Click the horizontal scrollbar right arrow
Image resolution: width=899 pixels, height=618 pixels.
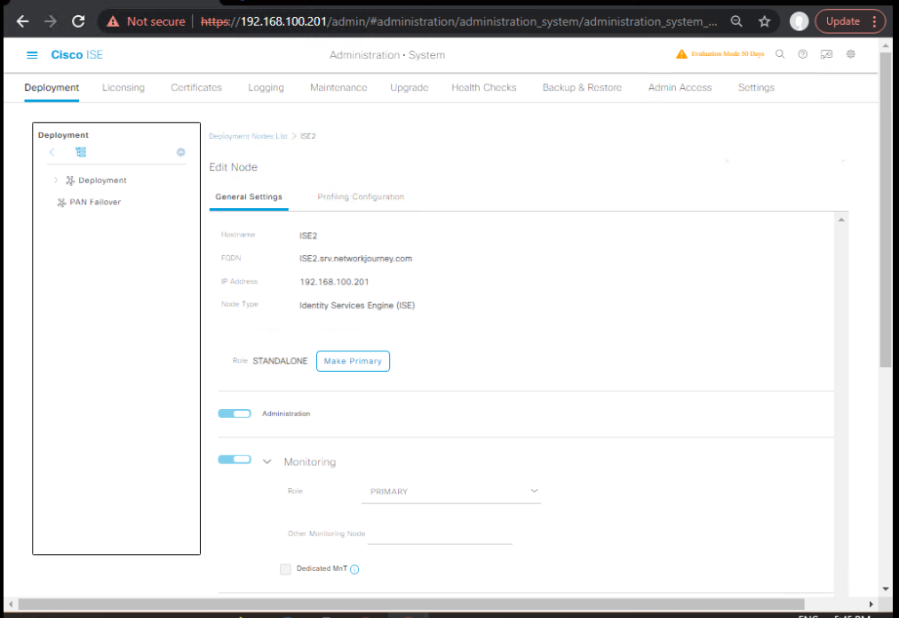coord(871,605)
